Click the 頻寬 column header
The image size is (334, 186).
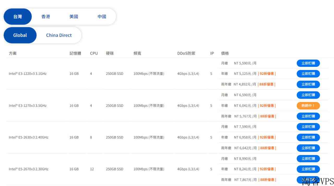137,53
